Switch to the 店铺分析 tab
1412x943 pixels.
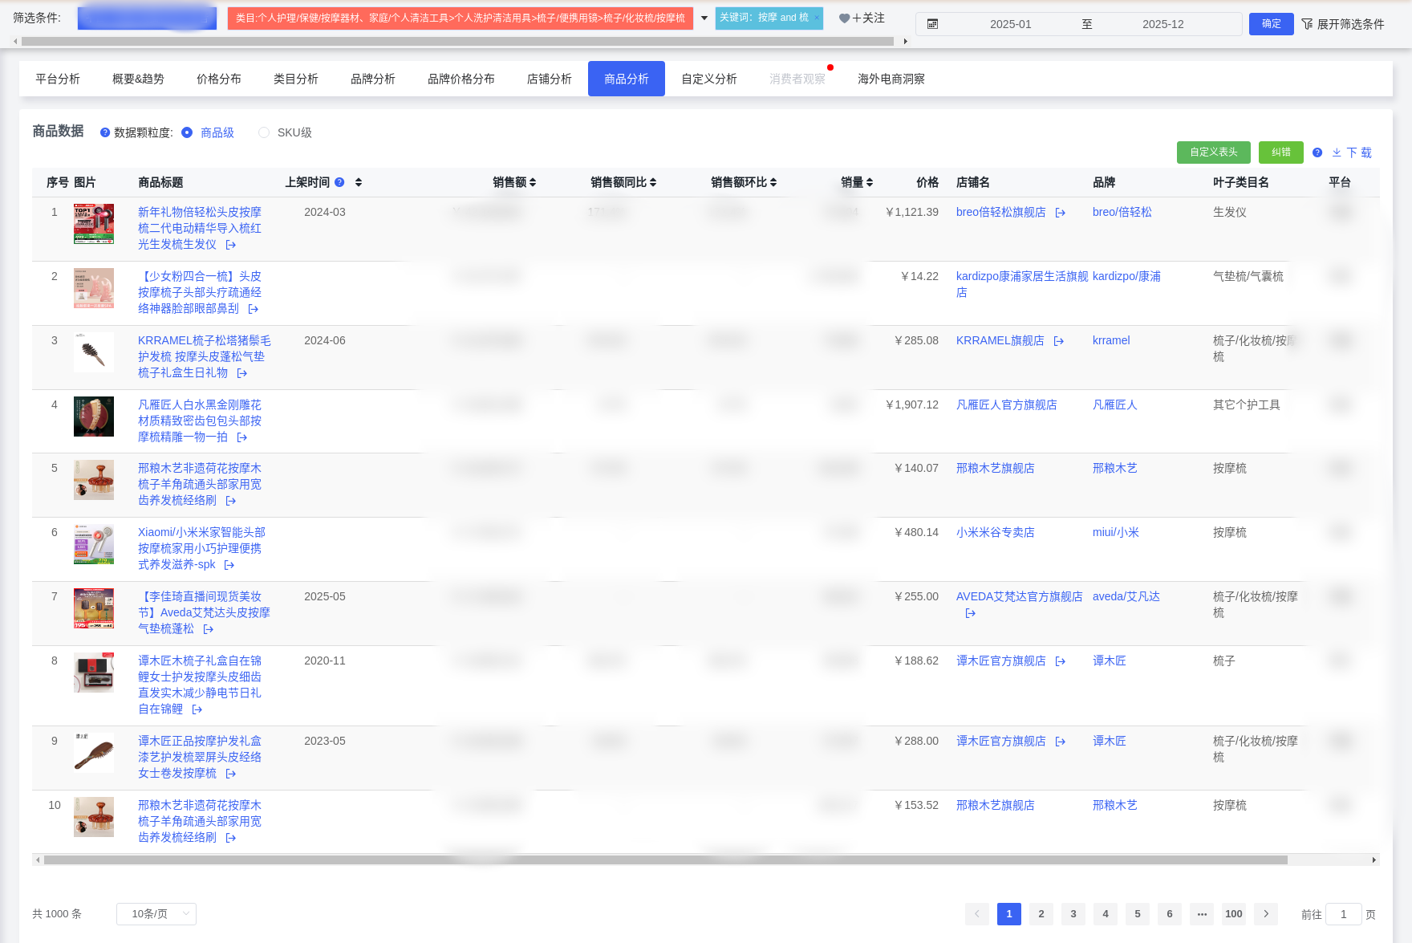point(549,79)
